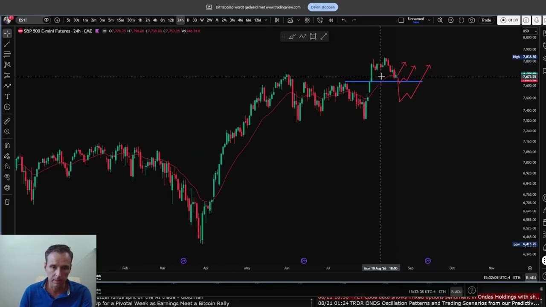Open the Indicators chart icon
This screenshot has width=546, height=307.
pos(290,20)
